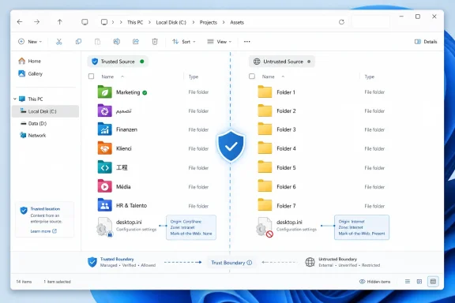Select locked desktop.ini in Trusted Source
The width and height of the screenshot is (455, 303).
pyautogui.click(x=127, y=226)
